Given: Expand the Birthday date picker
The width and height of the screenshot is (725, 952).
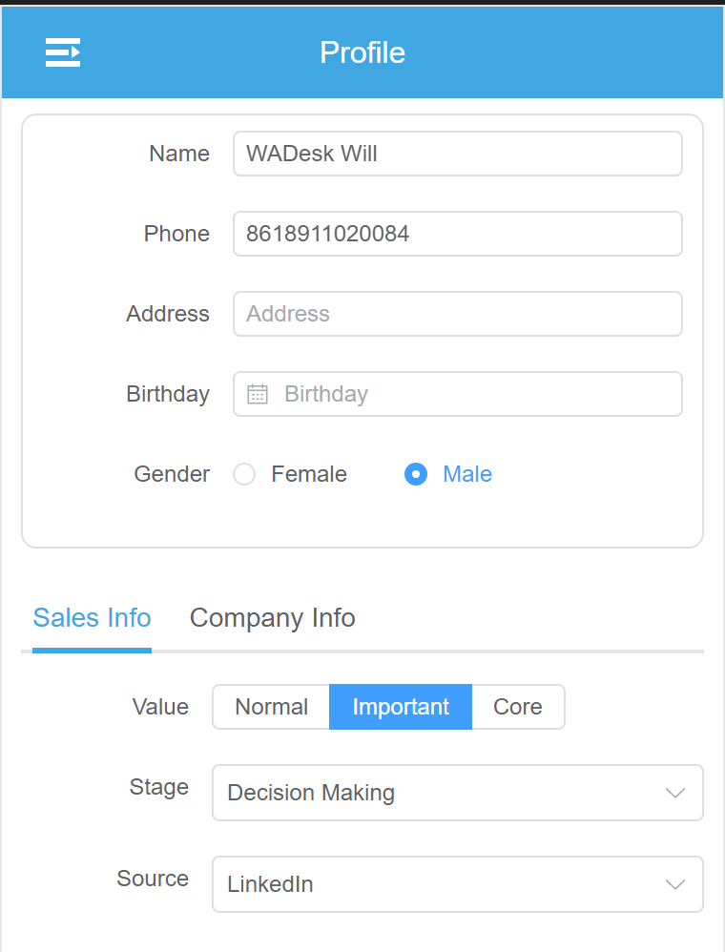Looking at the screenshot, I should [458, 393].
